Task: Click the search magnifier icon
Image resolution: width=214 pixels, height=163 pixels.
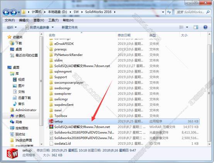Action: click(208, 12)
